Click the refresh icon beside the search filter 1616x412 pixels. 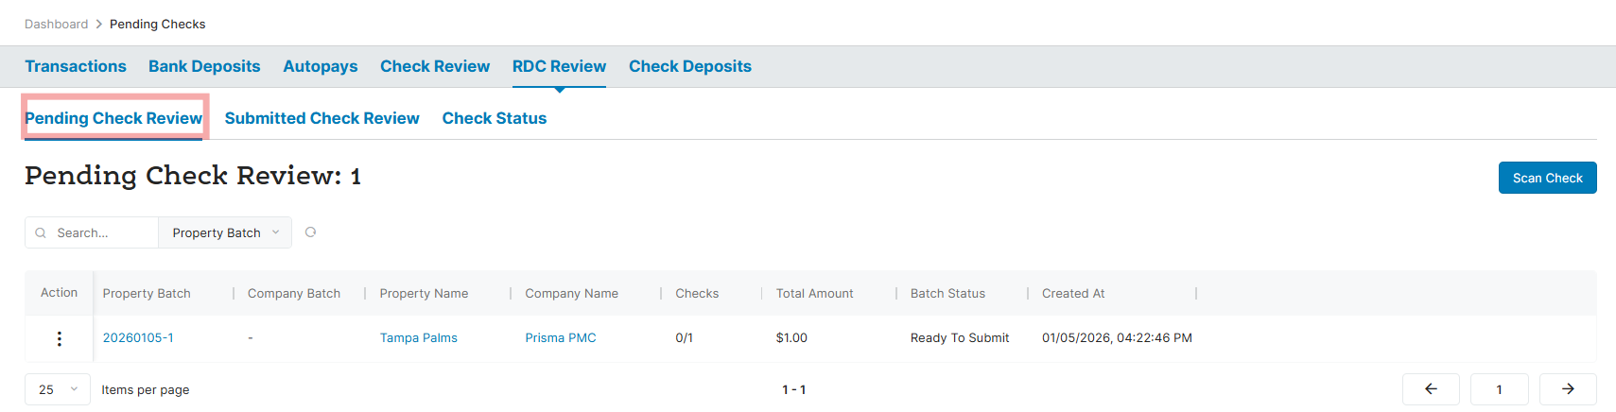pos(310,232)
